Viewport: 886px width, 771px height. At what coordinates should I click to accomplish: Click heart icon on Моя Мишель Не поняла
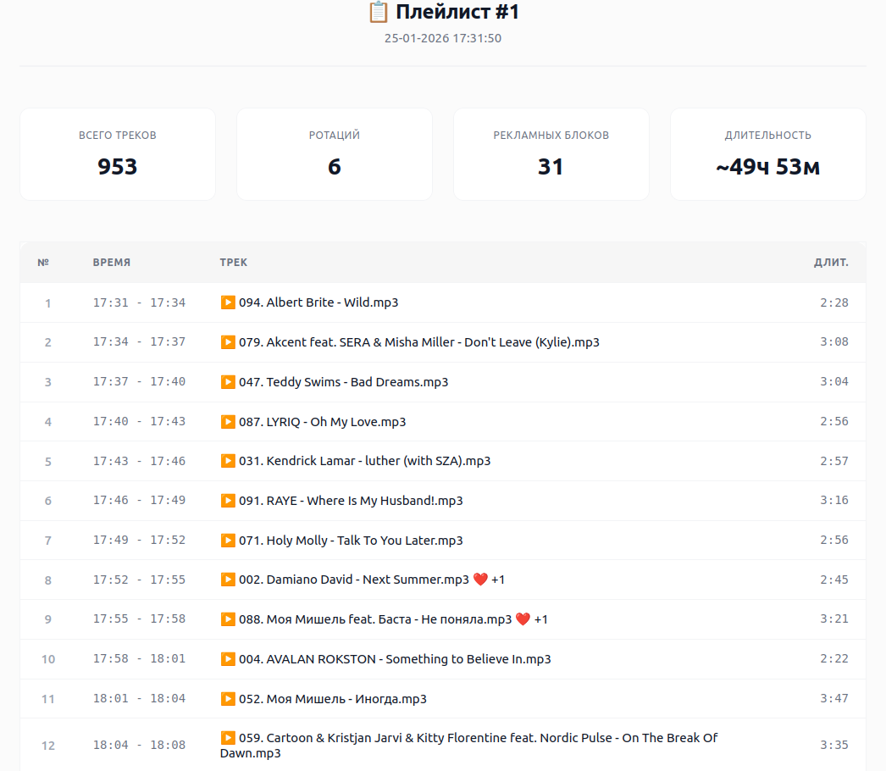523,619
